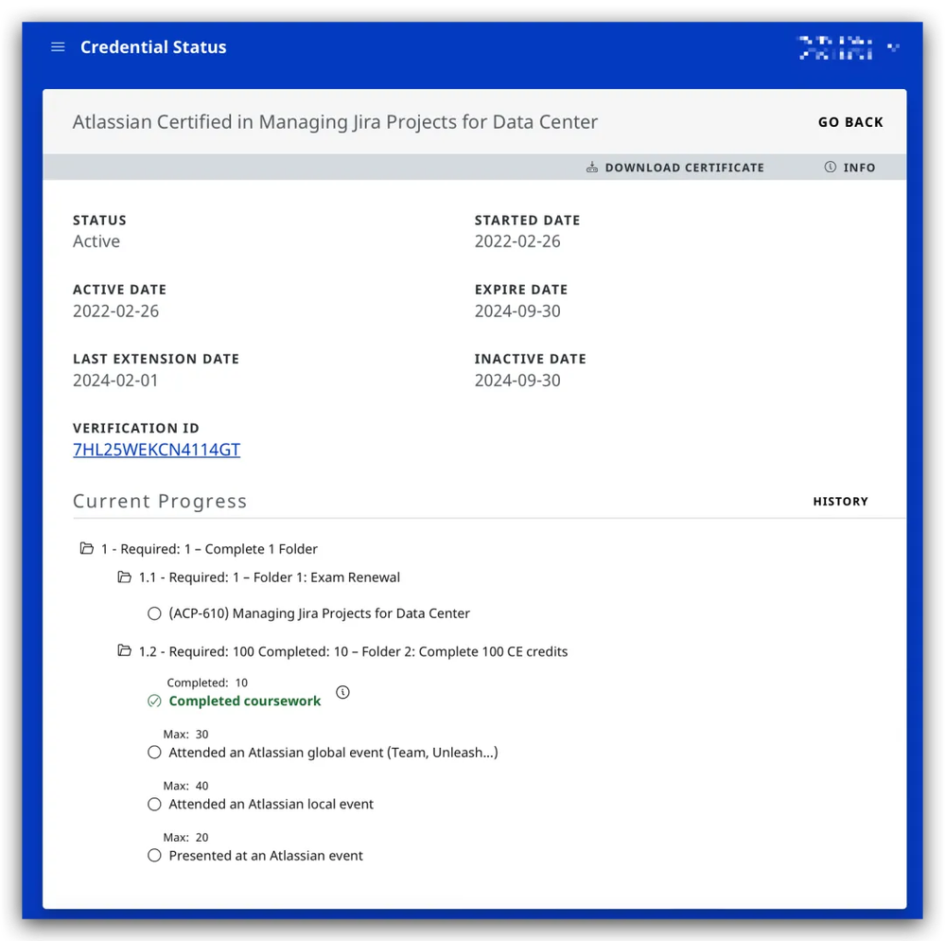Click the Completed coursework label
This screenshot has height=941, width=945.
click(245, 701)
